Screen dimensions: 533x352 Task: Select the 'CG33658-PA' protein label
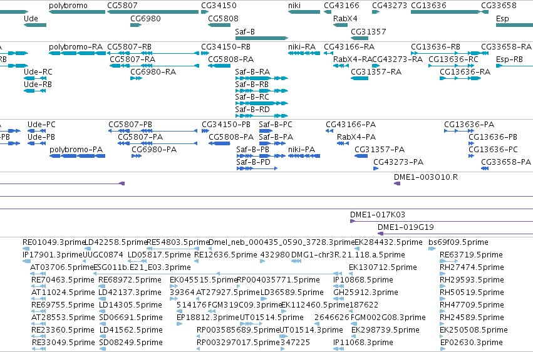[x=506, y=162]
